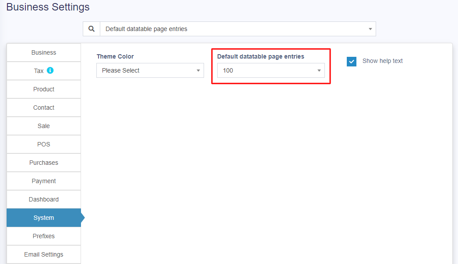Select the Payment tab
Screen dimensions: 458x264
(x=44, y=181)
